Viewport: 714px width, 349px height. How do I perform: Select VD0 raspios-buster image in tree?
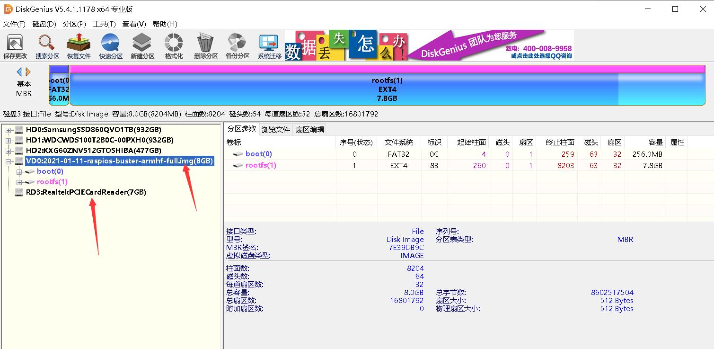[x=119, y=161]
